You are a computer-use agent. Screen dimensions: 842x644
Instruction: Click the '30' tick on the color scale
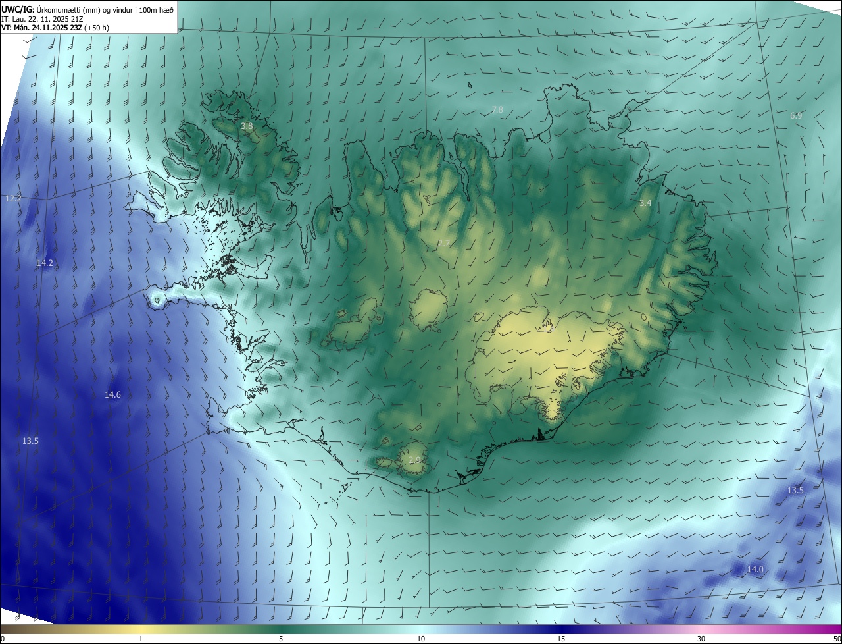click(701, 639)
